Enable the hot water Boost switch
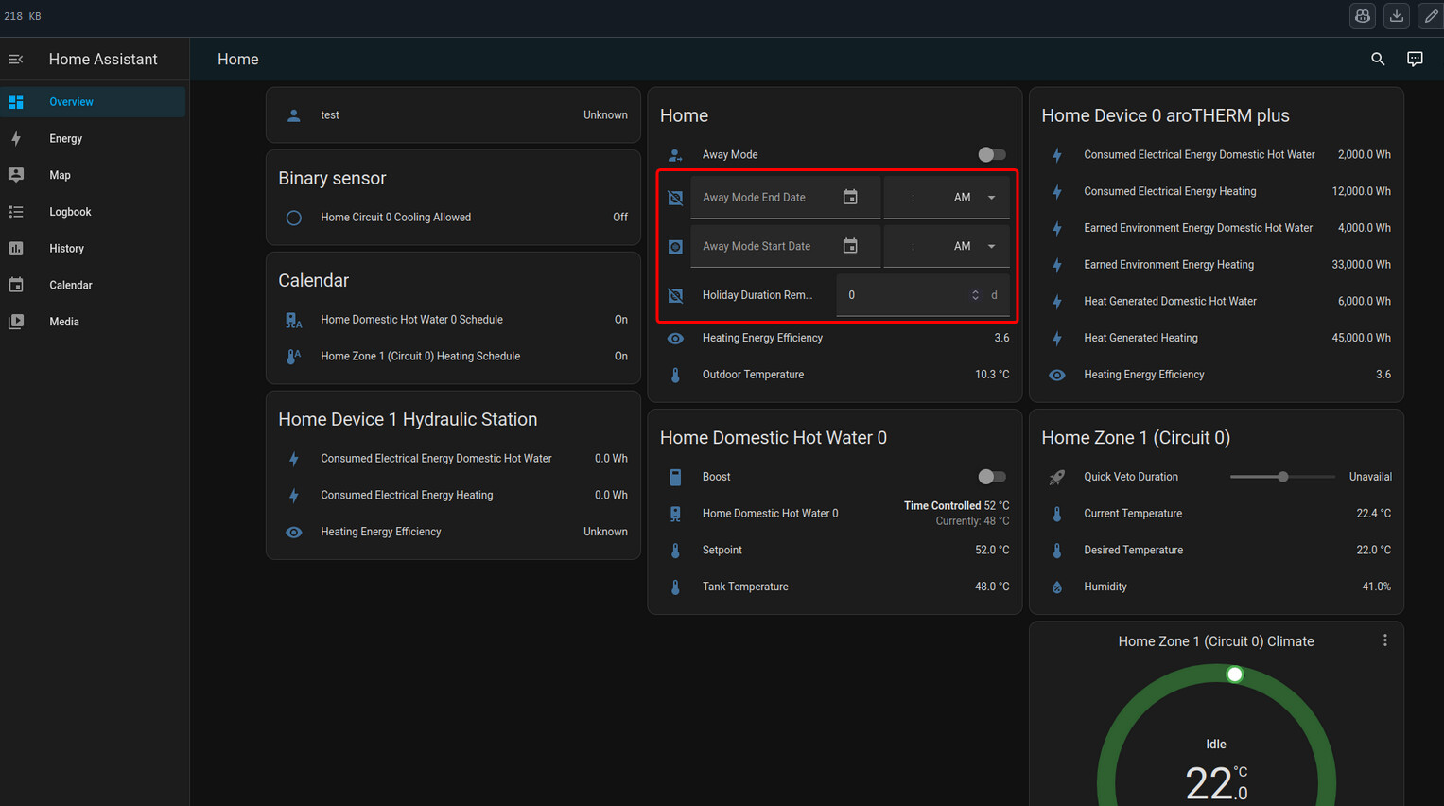Image resolution: width=1444 pixels, height=806 pixels. [991, 477]
